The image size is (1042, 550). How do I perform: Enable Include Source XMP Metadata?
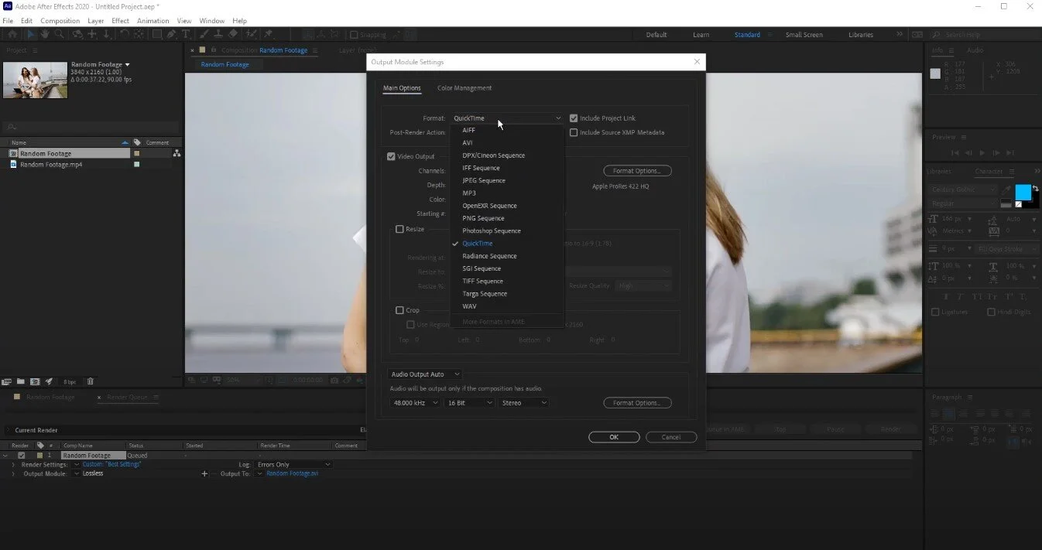coord(574,132)
